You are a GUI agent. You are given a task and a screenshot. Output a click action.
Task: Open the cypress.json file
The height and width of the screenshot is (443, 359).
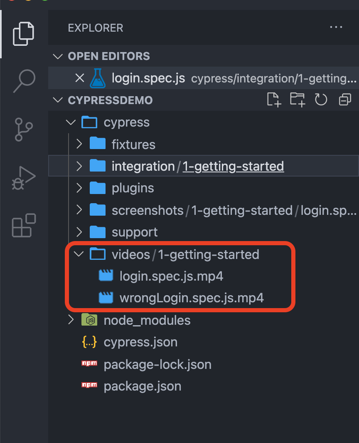tap(140, 342)
